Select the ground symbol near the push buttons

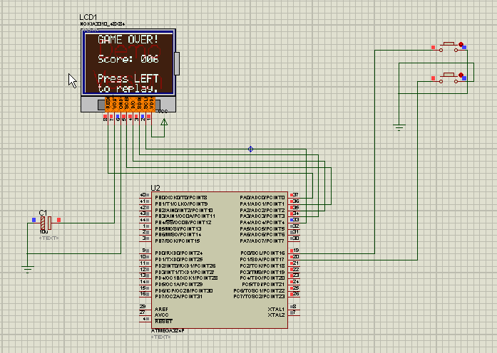(x=399, y=128)
